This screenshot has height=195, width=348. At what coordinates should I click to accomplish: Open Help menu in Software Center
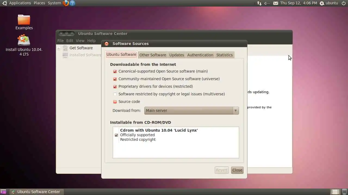91,41
